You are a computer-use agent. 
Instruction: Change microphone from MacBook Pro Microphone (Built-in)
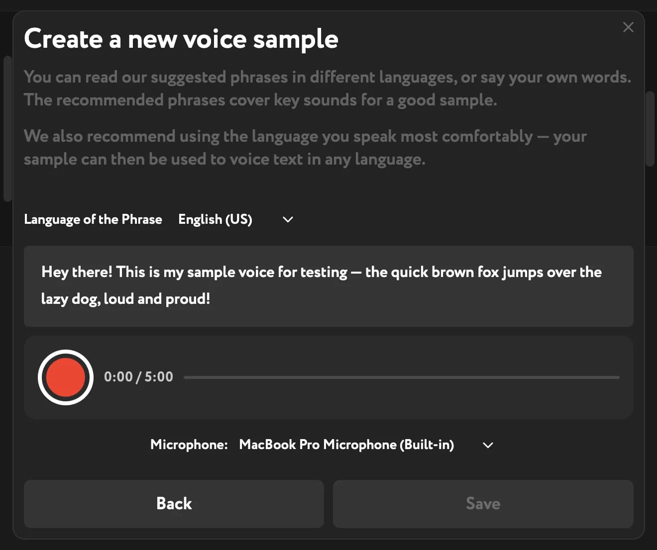347,445
